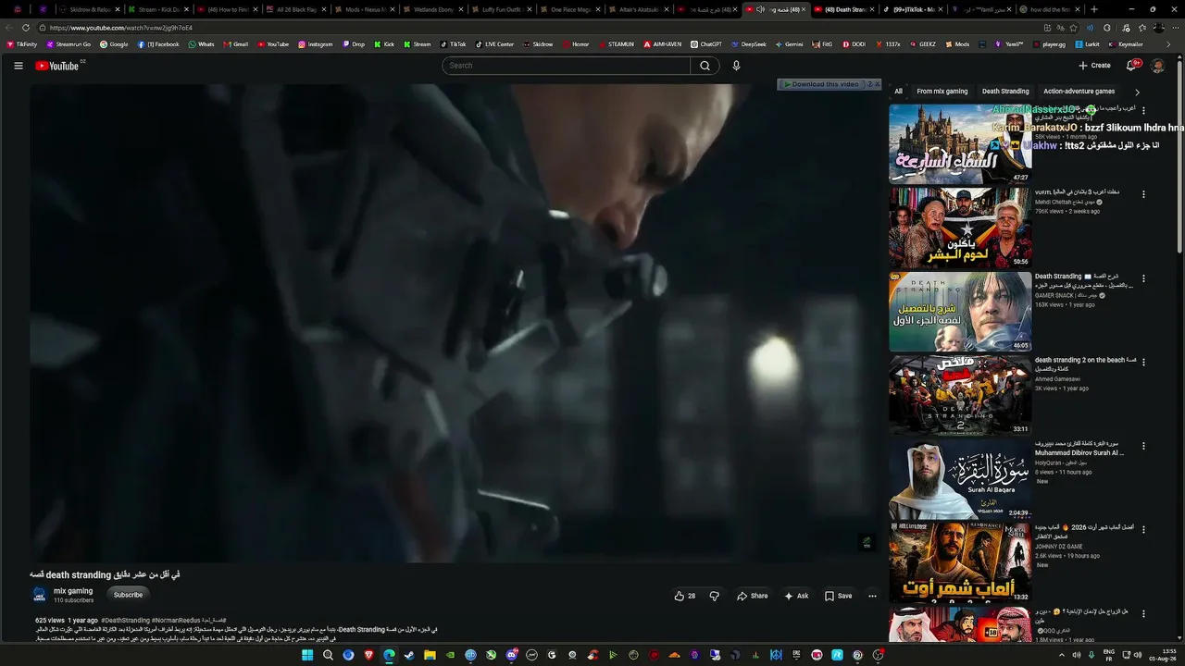
Task: Switch to the Wetlands Ebony tab
Action: click(430, 9)
